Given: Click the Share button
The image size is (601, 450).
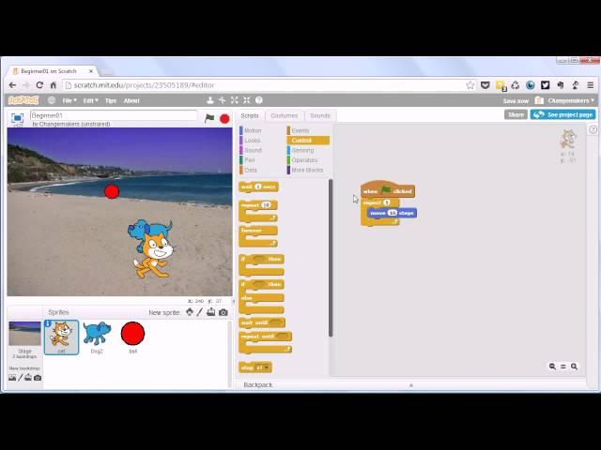Looking at the screenshot, I should 516,114.
